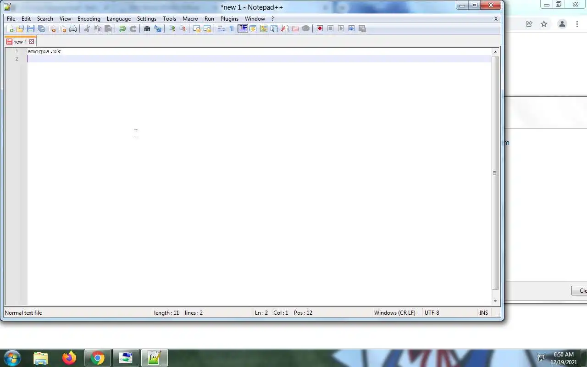
Task: Open the Run menu
Action: 209,19
